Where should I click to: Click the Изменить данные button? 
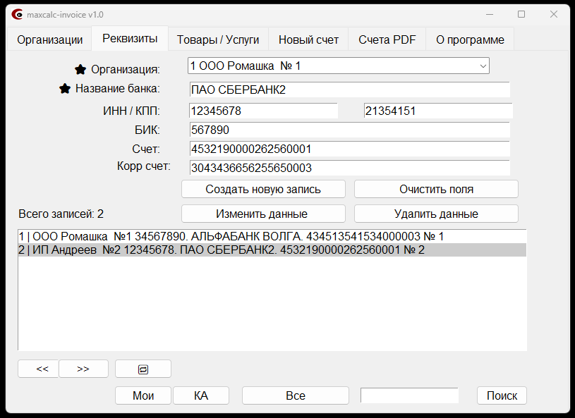coord(263,214)
